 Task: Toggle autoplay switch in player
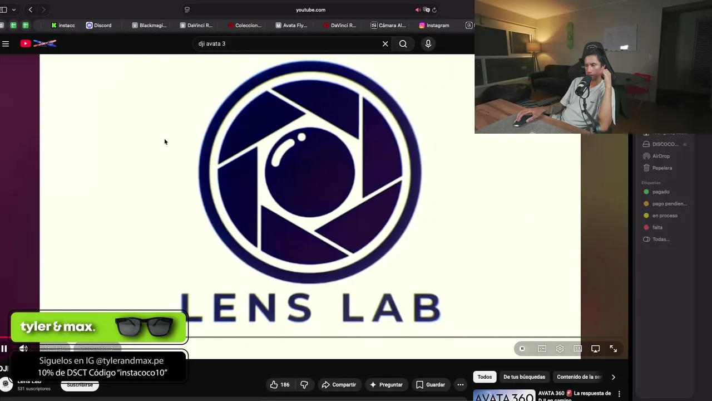[x=522, y=349]
